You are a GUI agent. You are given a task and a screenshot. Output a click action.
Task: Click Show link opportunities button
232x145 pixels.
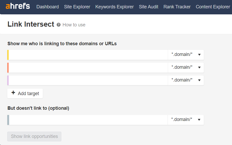(x=34, y=136)
